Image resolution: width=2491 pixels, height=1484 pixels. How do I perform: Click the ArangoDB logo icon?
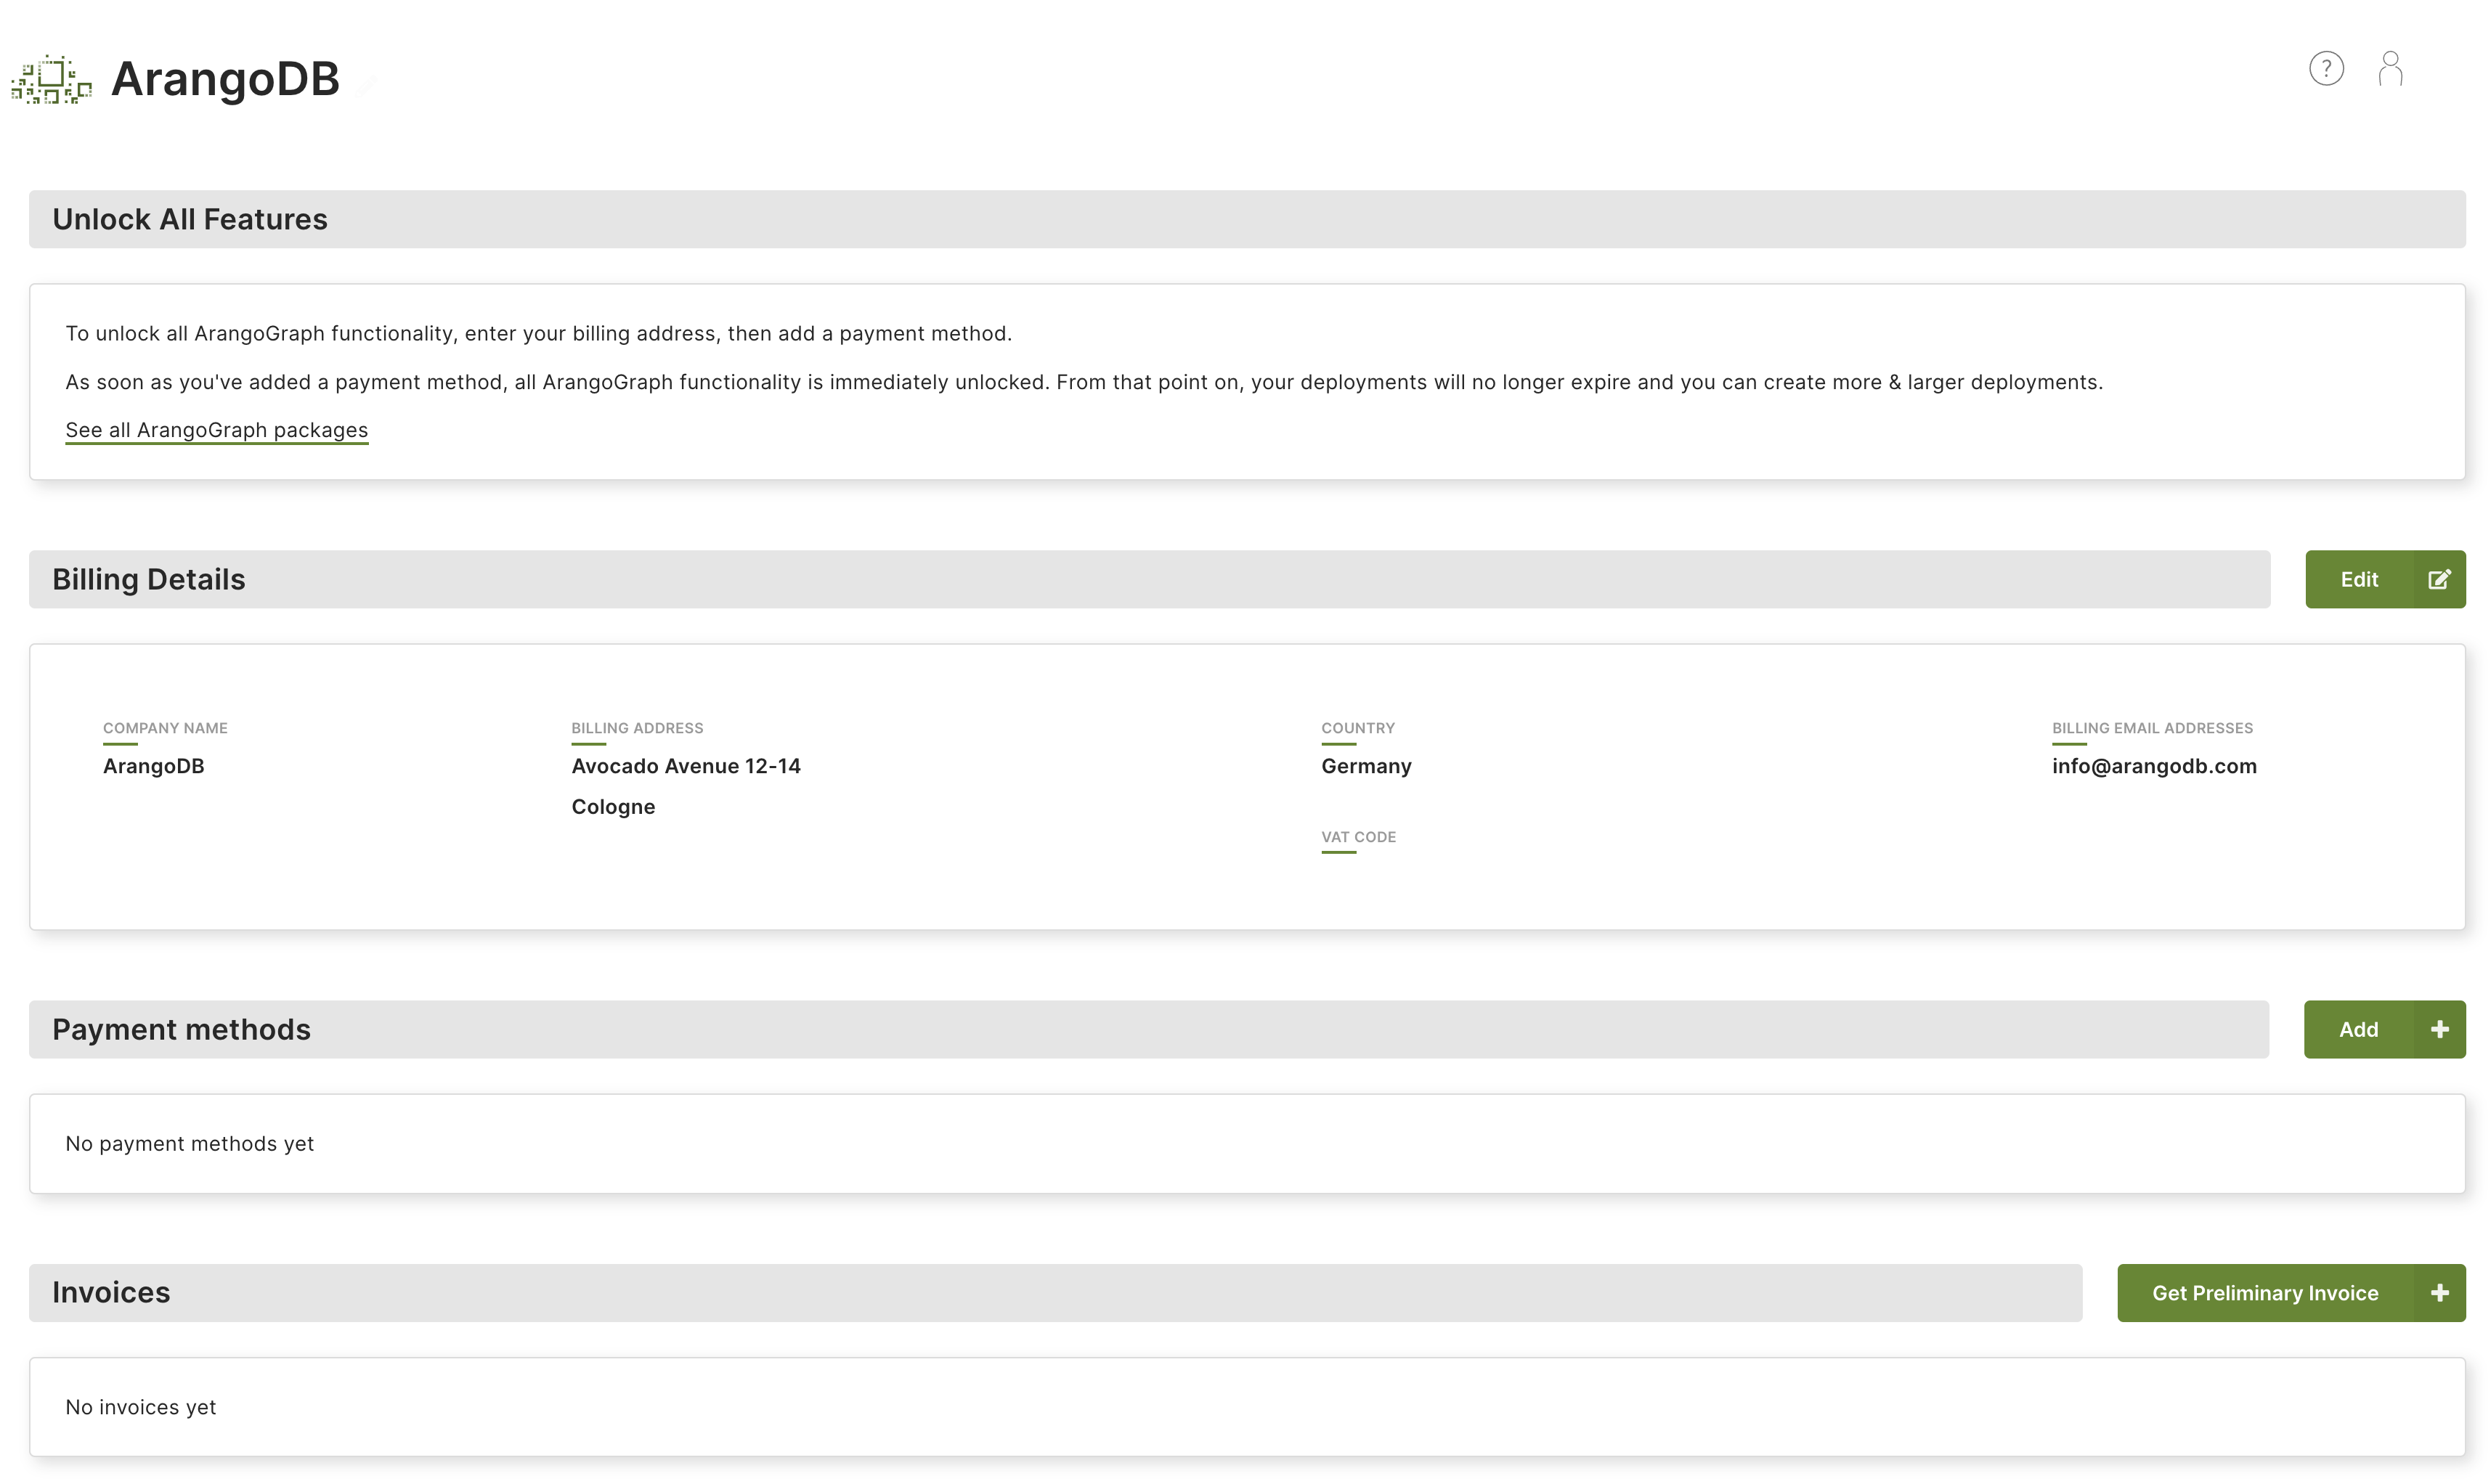tap(51, 79)
